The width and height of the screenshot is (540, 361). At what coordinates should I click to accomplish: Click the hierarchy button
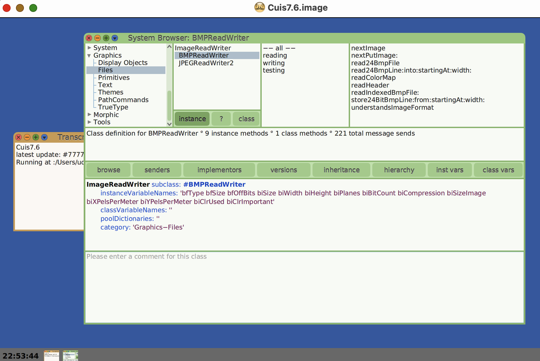click(399, 170)
